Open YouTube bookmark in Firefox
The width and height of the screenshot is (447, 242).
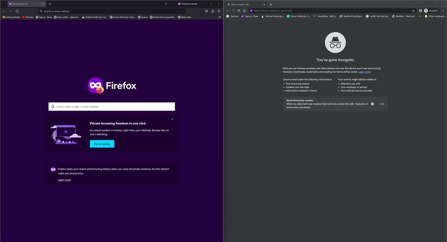pos(28,17)
